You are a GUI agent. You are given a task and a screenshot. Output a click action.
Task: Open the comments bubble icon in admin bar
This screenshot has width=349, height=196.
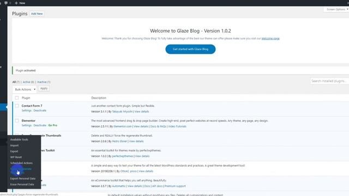(6, 3)
